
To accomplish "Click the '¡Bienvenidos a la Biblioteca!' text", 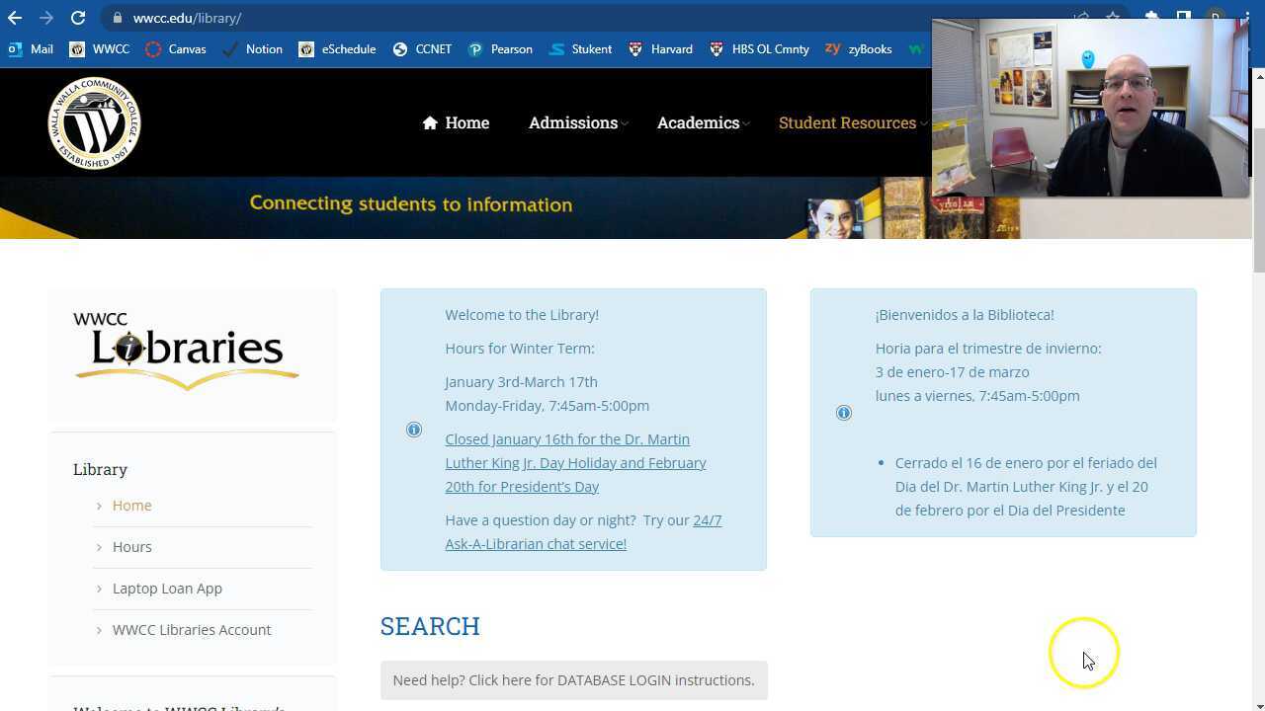I will 965,315.
